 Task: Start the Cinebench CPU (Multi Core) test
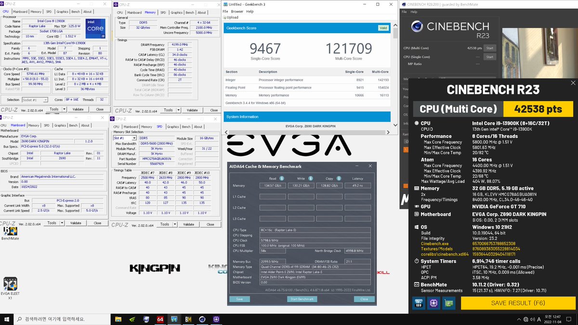coord(490,48)
